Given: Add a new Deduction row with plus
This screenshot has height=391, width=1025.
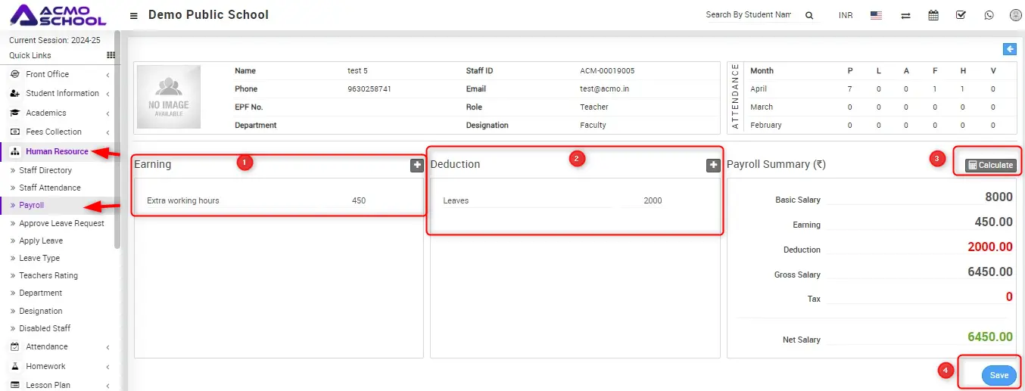Looking at the screenshot, I should click(x=712, y=166).
